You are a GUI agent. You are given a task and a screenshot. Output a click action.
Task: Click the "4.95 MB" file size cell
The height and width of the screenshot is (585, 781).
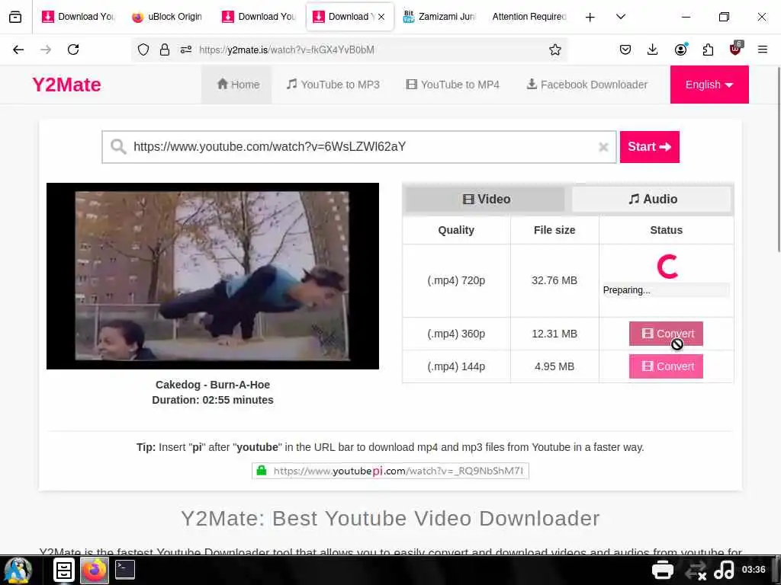tap(554, 366)
